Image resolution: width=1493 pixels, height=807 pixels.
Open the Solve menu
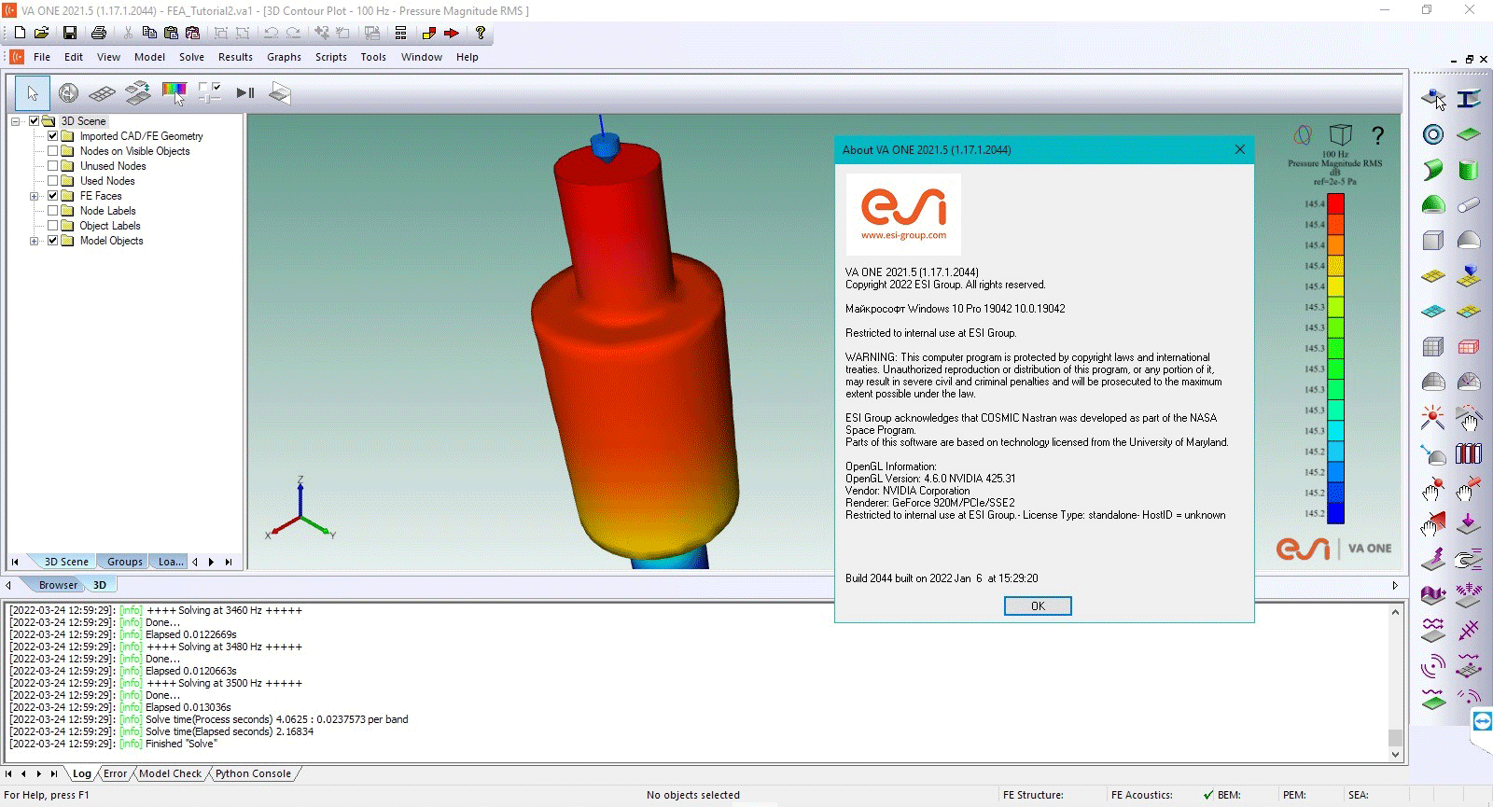click(x=191, y=57)
